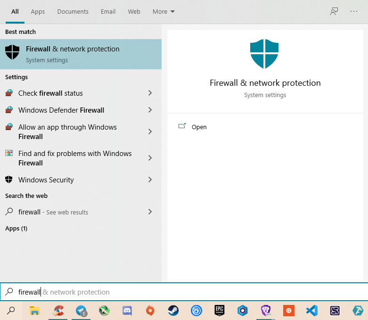This screenshot has width=368, height=320.
Task: Open the More dropdown filter
Action: (164, 11)
